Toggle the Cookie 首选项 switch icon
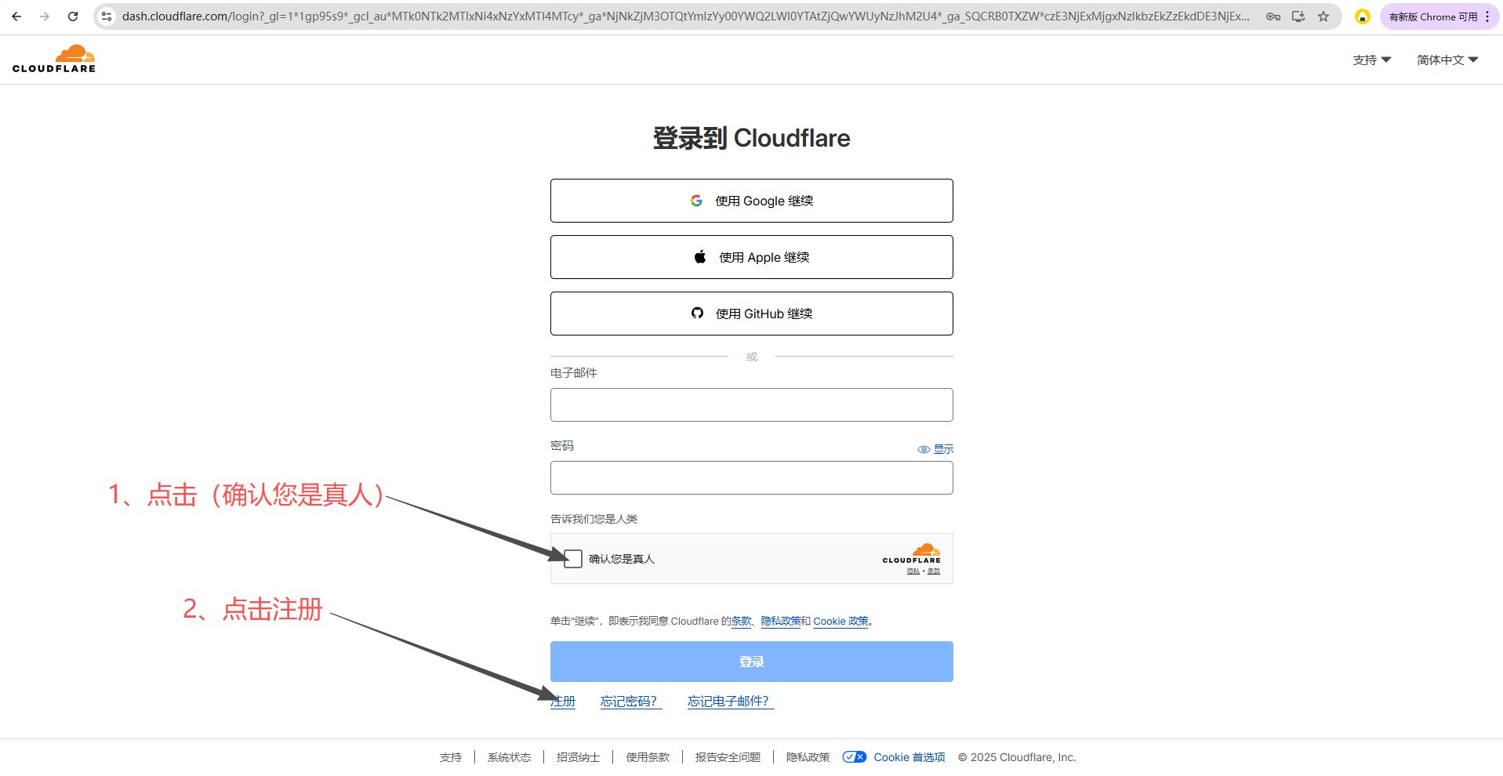 tap(854, 757)
